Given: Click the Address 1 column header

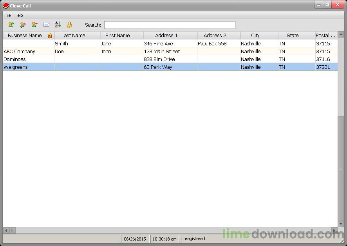Looking at the screenshot, I should click(170, 35).
